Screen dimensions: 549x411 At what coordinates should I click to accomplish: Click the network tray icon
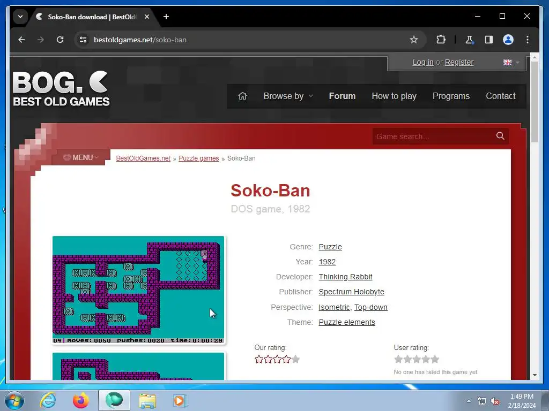[x=482, y=401]
